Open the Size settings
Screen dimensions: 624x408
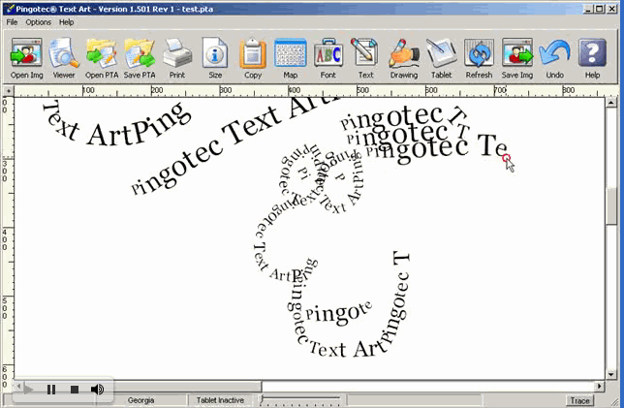[215, 58]
